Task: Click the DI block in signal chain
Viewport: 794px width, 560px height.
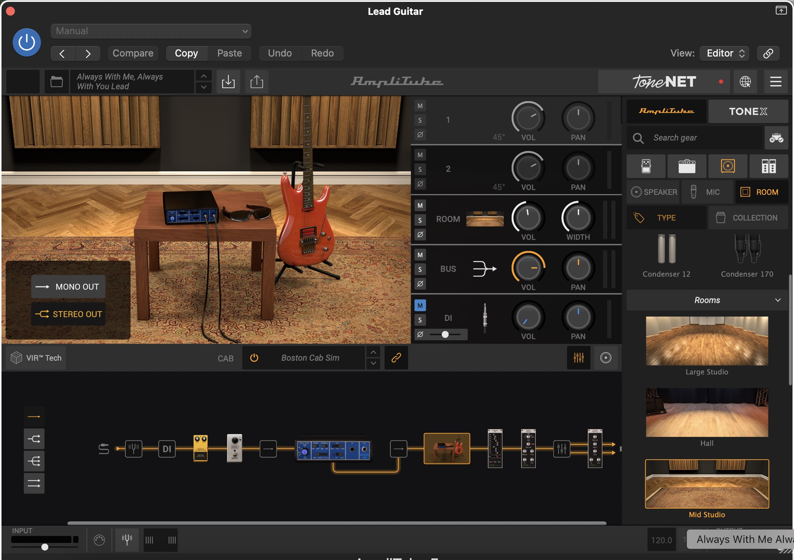Action: click(x=167, y=448)
